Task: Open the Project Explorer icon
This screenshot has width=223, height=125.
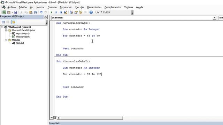Action: pyautogui.click(x=71, y=12)
